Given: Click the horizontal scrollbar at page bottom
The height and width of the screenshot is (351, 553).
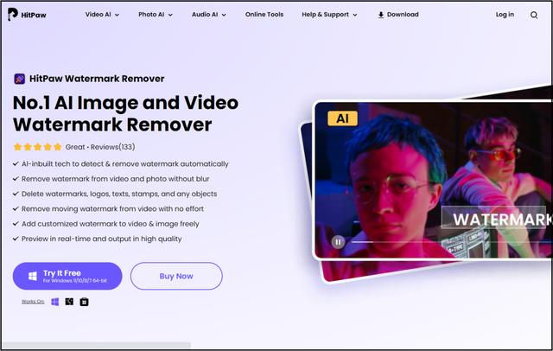Looking at the screenshot, I should (96, 345).
